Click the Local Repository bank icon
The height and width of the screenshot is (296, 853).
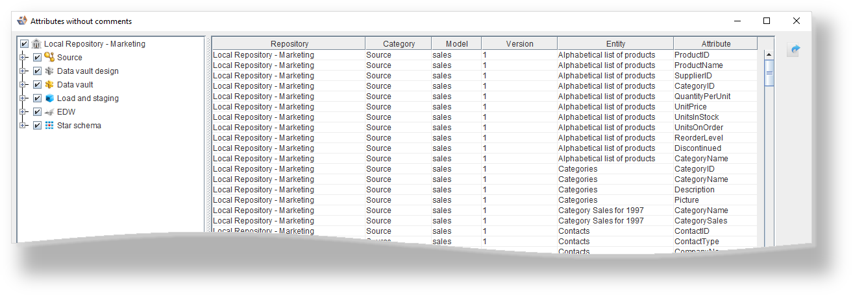(x=37, y=44)
